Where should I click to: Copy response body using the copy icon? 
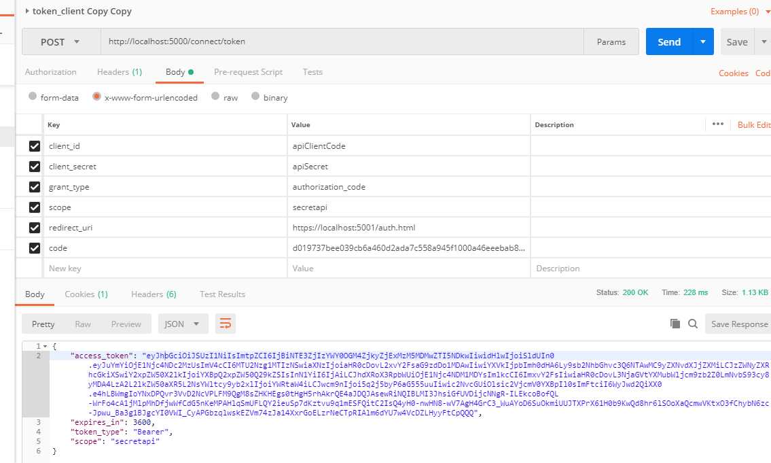pos(675,324)
